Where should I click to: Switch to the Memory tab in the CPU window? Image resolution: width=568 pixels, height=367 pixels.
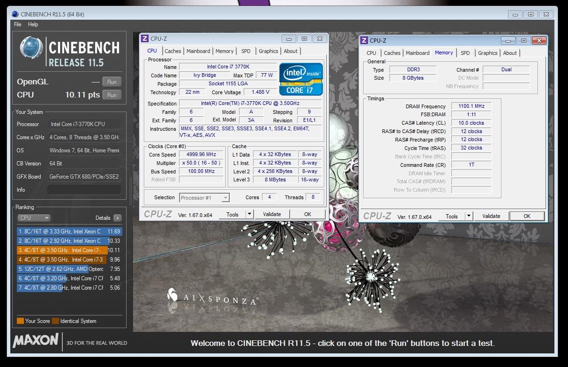[224, 51]
